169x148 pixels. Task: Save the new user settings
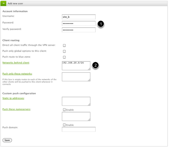(x=7, y=140)
